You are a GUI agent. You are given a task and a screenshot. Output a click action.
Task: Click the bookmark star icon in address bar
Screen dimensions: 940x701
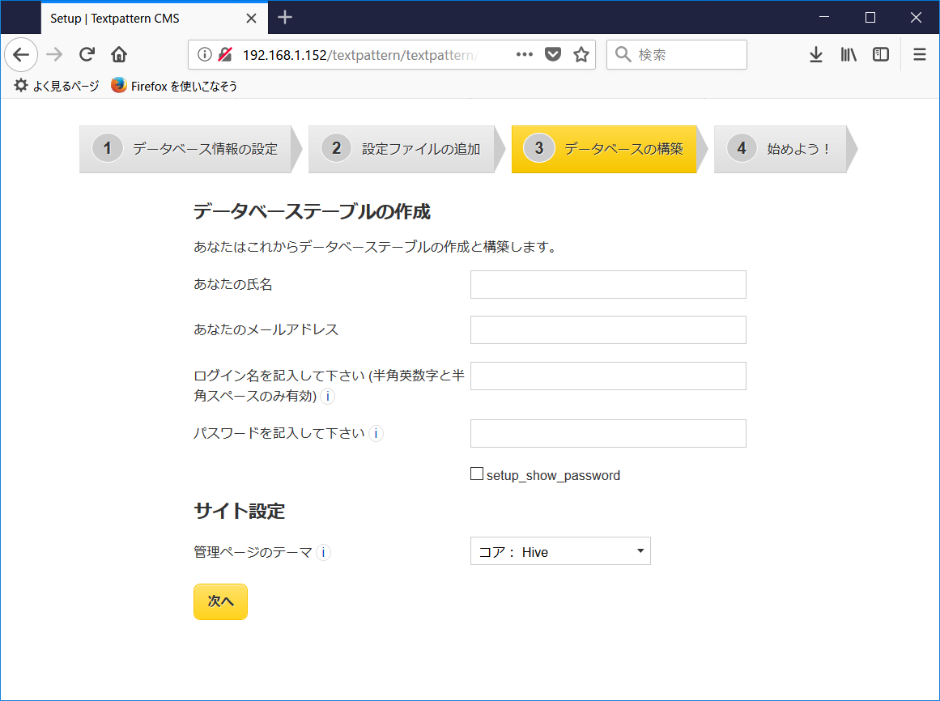pos(581,54)
